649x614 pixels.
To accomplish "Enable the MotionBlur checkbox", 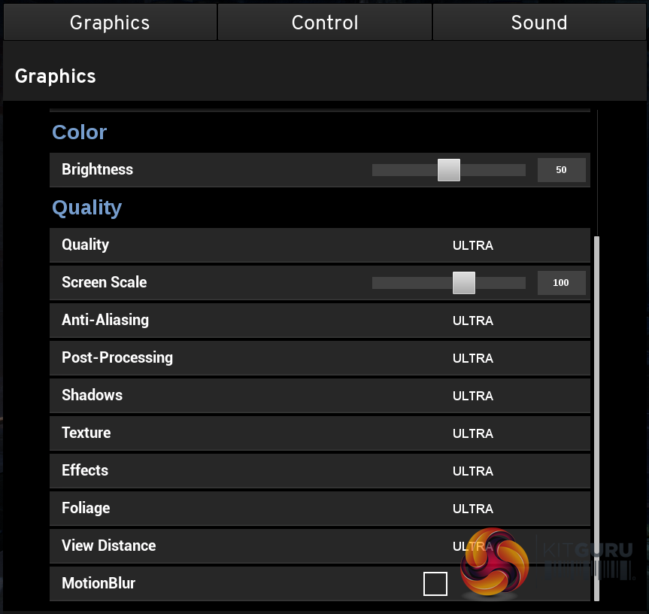I will (435, 584).
